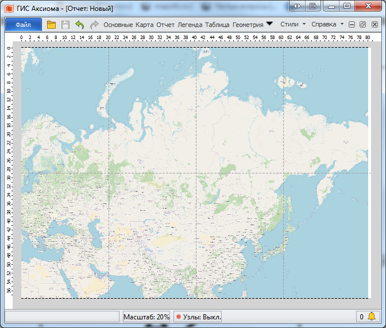Click the Масштаб: 20% scale field
386x328 pixels.
point(147,317)
